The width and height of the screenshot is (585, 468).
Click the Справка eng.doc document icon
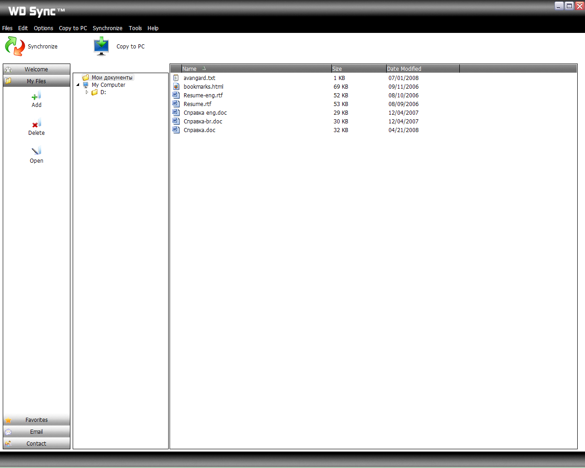[x=176, y=112]
